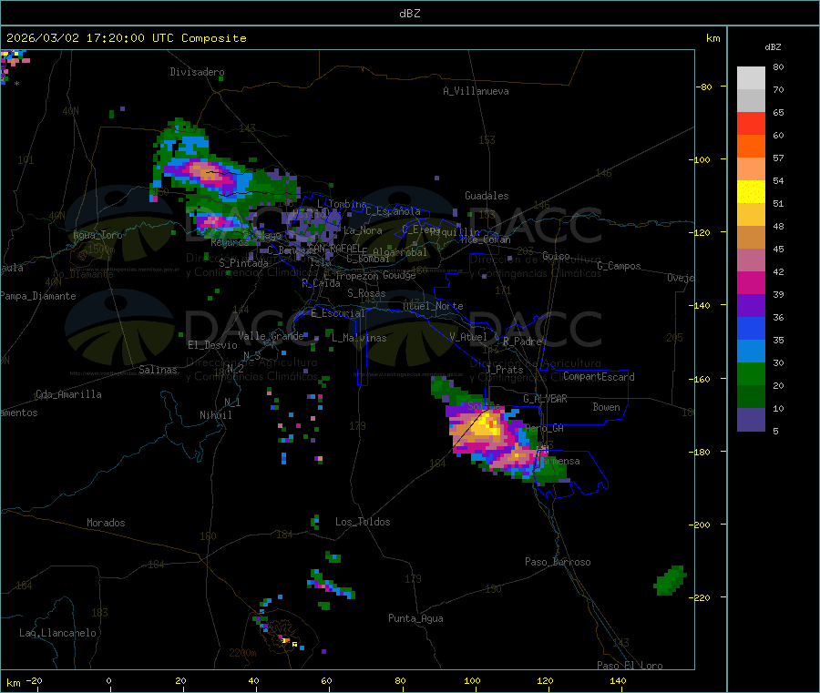Image resolution: width=820 pixels, height=693 pixels.
Task: Select the red 60-65 dBZ legend swatch
Action: (751, 123)
